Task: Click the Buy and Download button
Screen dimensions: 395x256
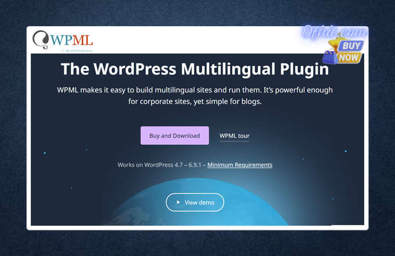Action: 175,136
